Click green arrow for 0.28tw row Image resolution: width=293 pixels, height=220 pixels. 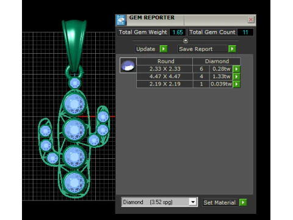click(236, 69)
